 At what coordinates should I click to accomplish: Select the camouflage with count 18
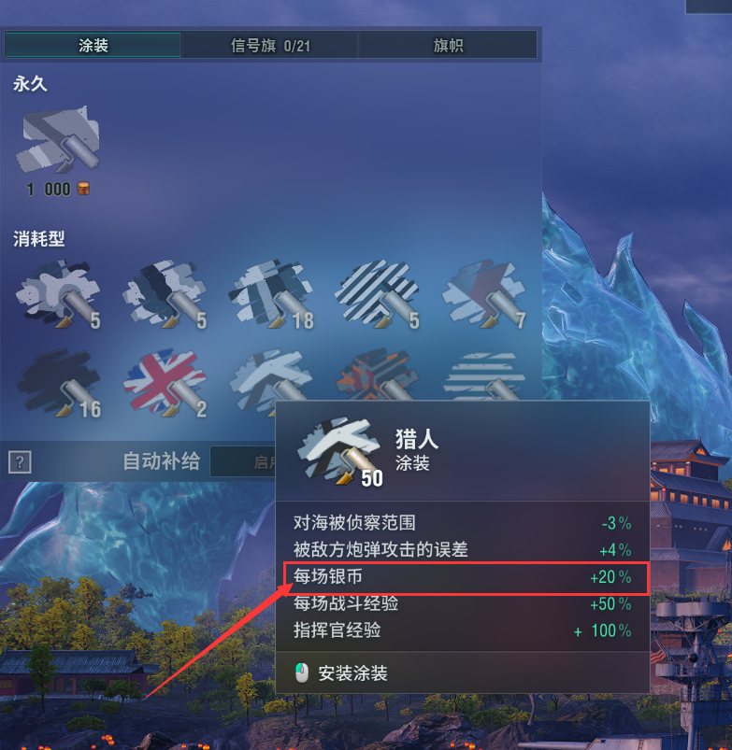[270, 294]
